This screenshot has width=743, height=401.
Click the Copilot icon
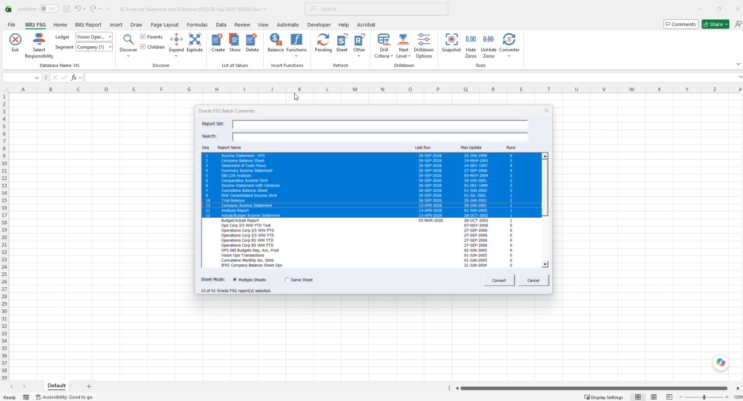[x=720, y=363]
